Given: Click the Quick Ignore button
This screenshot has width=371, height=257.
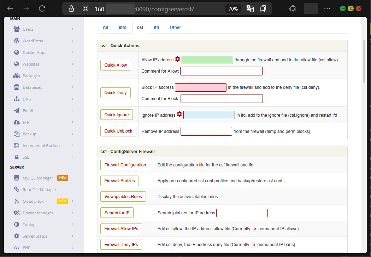Looking at the screenshot, I should [117, 115].
